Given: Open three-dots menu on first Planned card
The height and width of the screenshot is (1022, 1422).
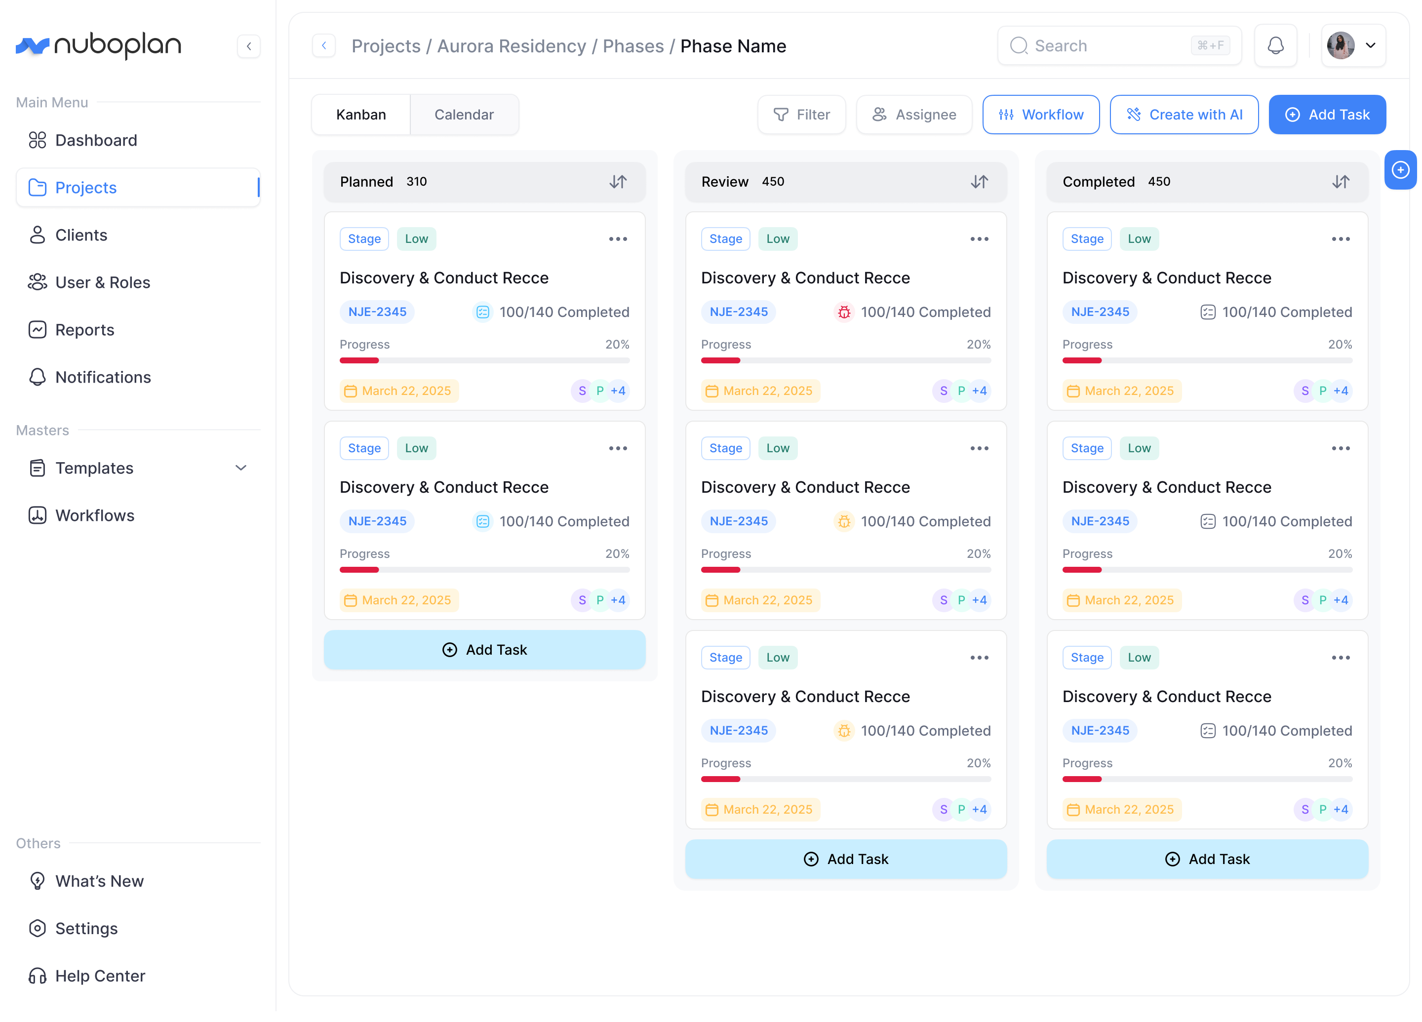Looking at the screenshot, I should (x=618, y=239).
